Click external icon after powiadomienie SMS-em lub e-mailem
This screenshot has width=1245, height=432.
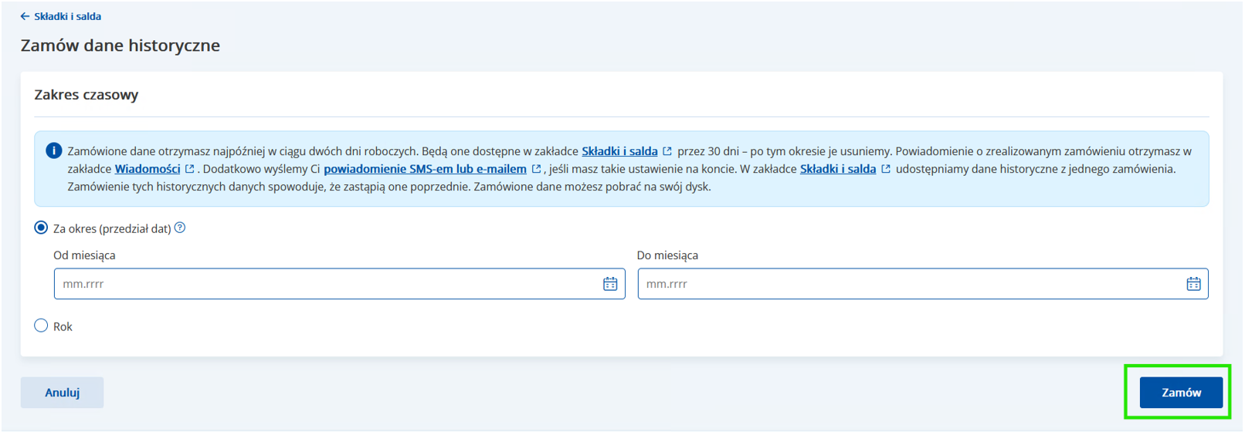(536, 169)
